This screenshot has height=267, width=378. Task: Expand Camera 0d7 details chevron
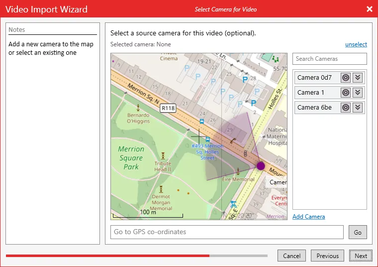[358, 78]
